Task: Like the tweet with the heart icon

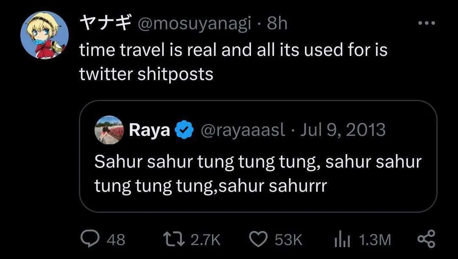Action: (x=257, y=240)
